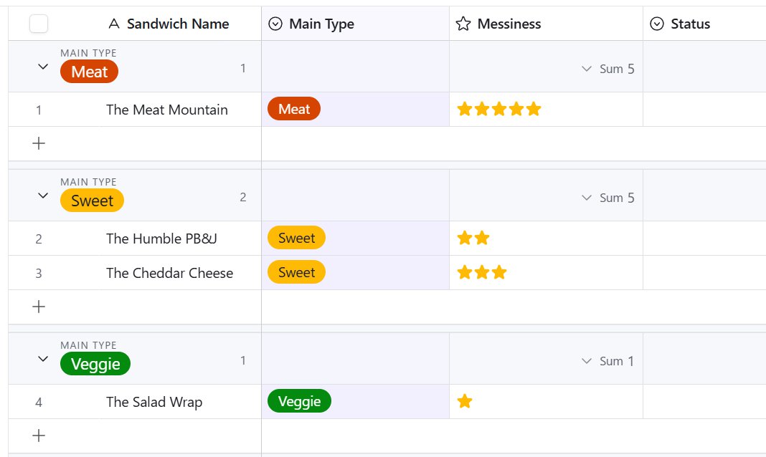Set The Salad Wrap messiness star

coord(465,401)
